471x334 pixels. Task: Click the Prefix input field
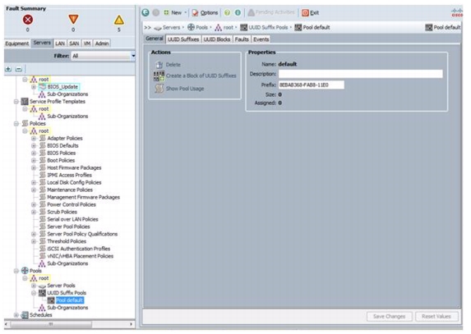click(312, 85)
